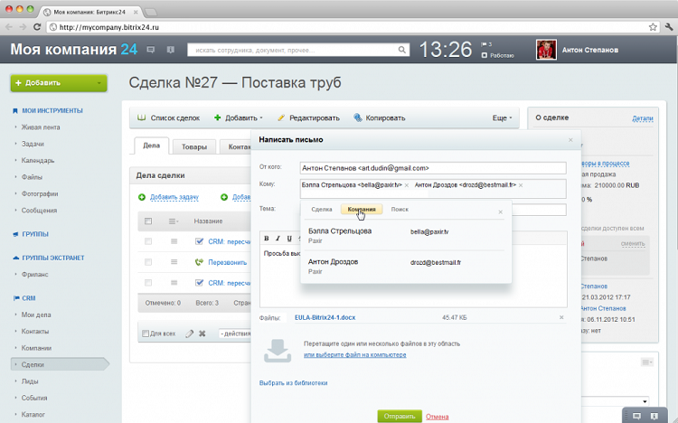
Task: Click Выбрать из библиотеки link
Action: coord(293,382)
